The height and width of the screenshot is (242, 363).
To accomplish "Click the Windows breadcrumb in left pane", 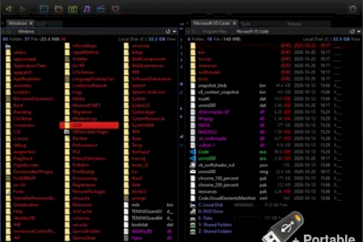I will tap(26, 31).
